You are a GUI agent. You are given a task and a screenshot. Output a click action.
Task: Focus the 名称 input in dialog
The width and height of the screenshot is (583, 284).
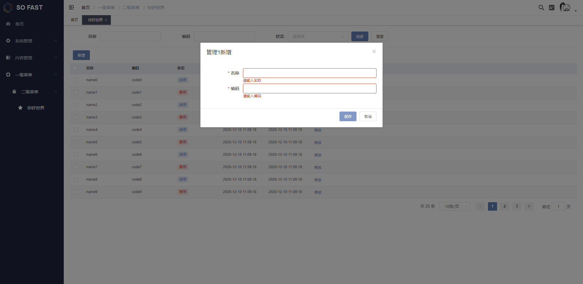coord(309,73)
